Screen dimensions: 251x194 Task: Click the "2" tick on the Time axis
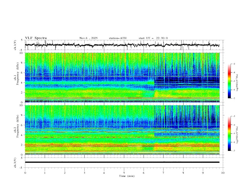click(x=65, y=173)
